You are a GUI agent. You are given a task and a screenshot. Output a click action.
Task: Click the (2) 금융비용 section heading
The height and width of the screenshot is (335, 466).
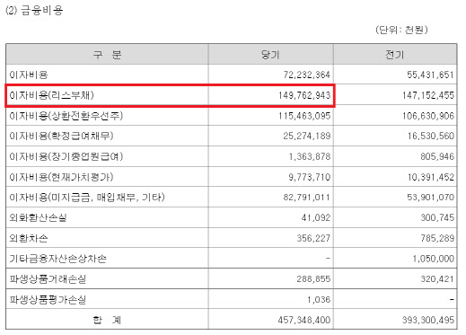tap(34, 11)
